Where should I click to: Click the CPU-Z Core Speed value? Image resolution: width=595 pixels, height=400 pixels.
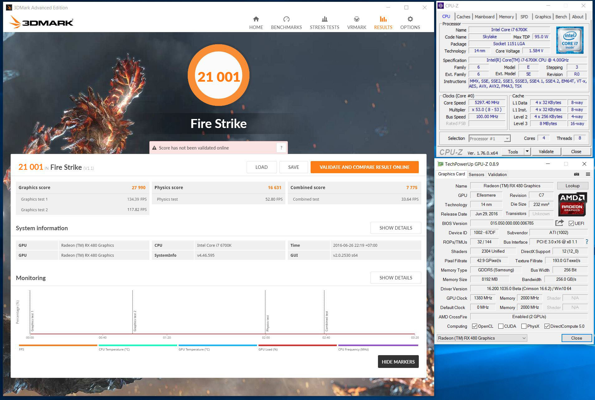coord(487,102)
